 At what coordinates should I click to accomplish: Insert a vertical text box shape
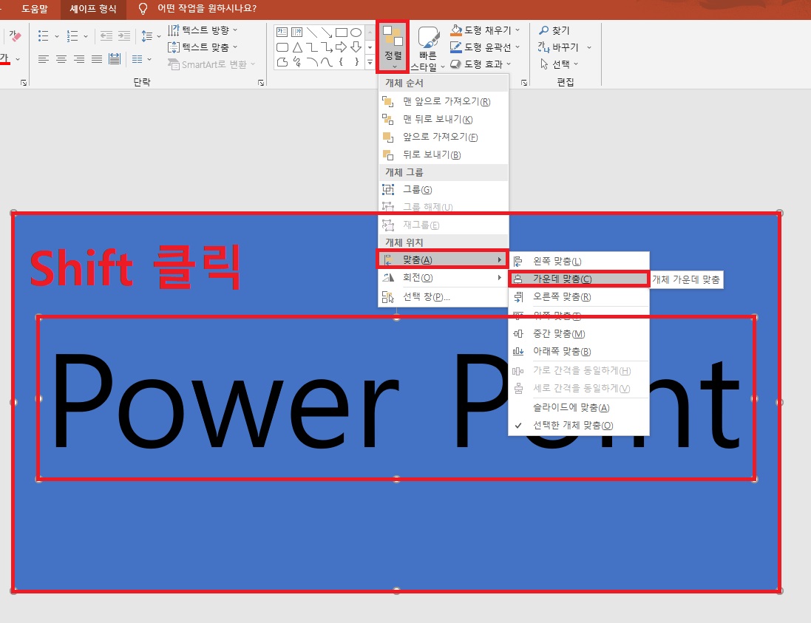coord(297,32)
